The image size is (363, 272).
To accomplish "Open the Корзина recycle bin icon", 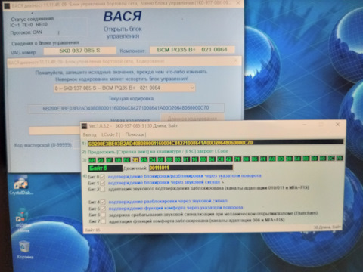I will [x=25, y=249].
